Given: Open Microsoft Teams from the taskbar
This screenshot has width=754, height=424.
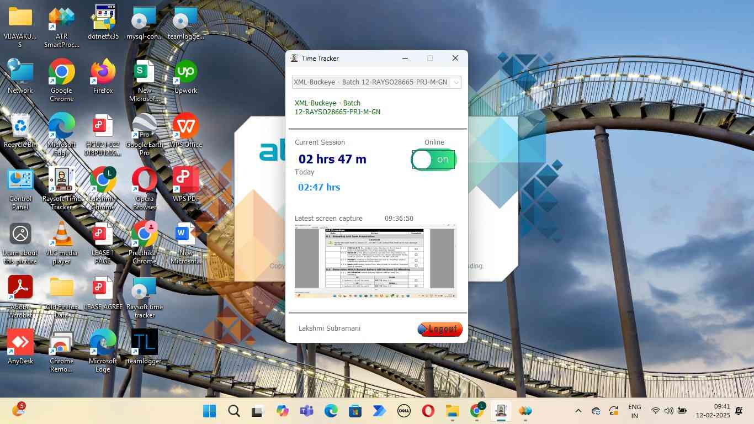Looking at the screenshot, I should point(306,411).
